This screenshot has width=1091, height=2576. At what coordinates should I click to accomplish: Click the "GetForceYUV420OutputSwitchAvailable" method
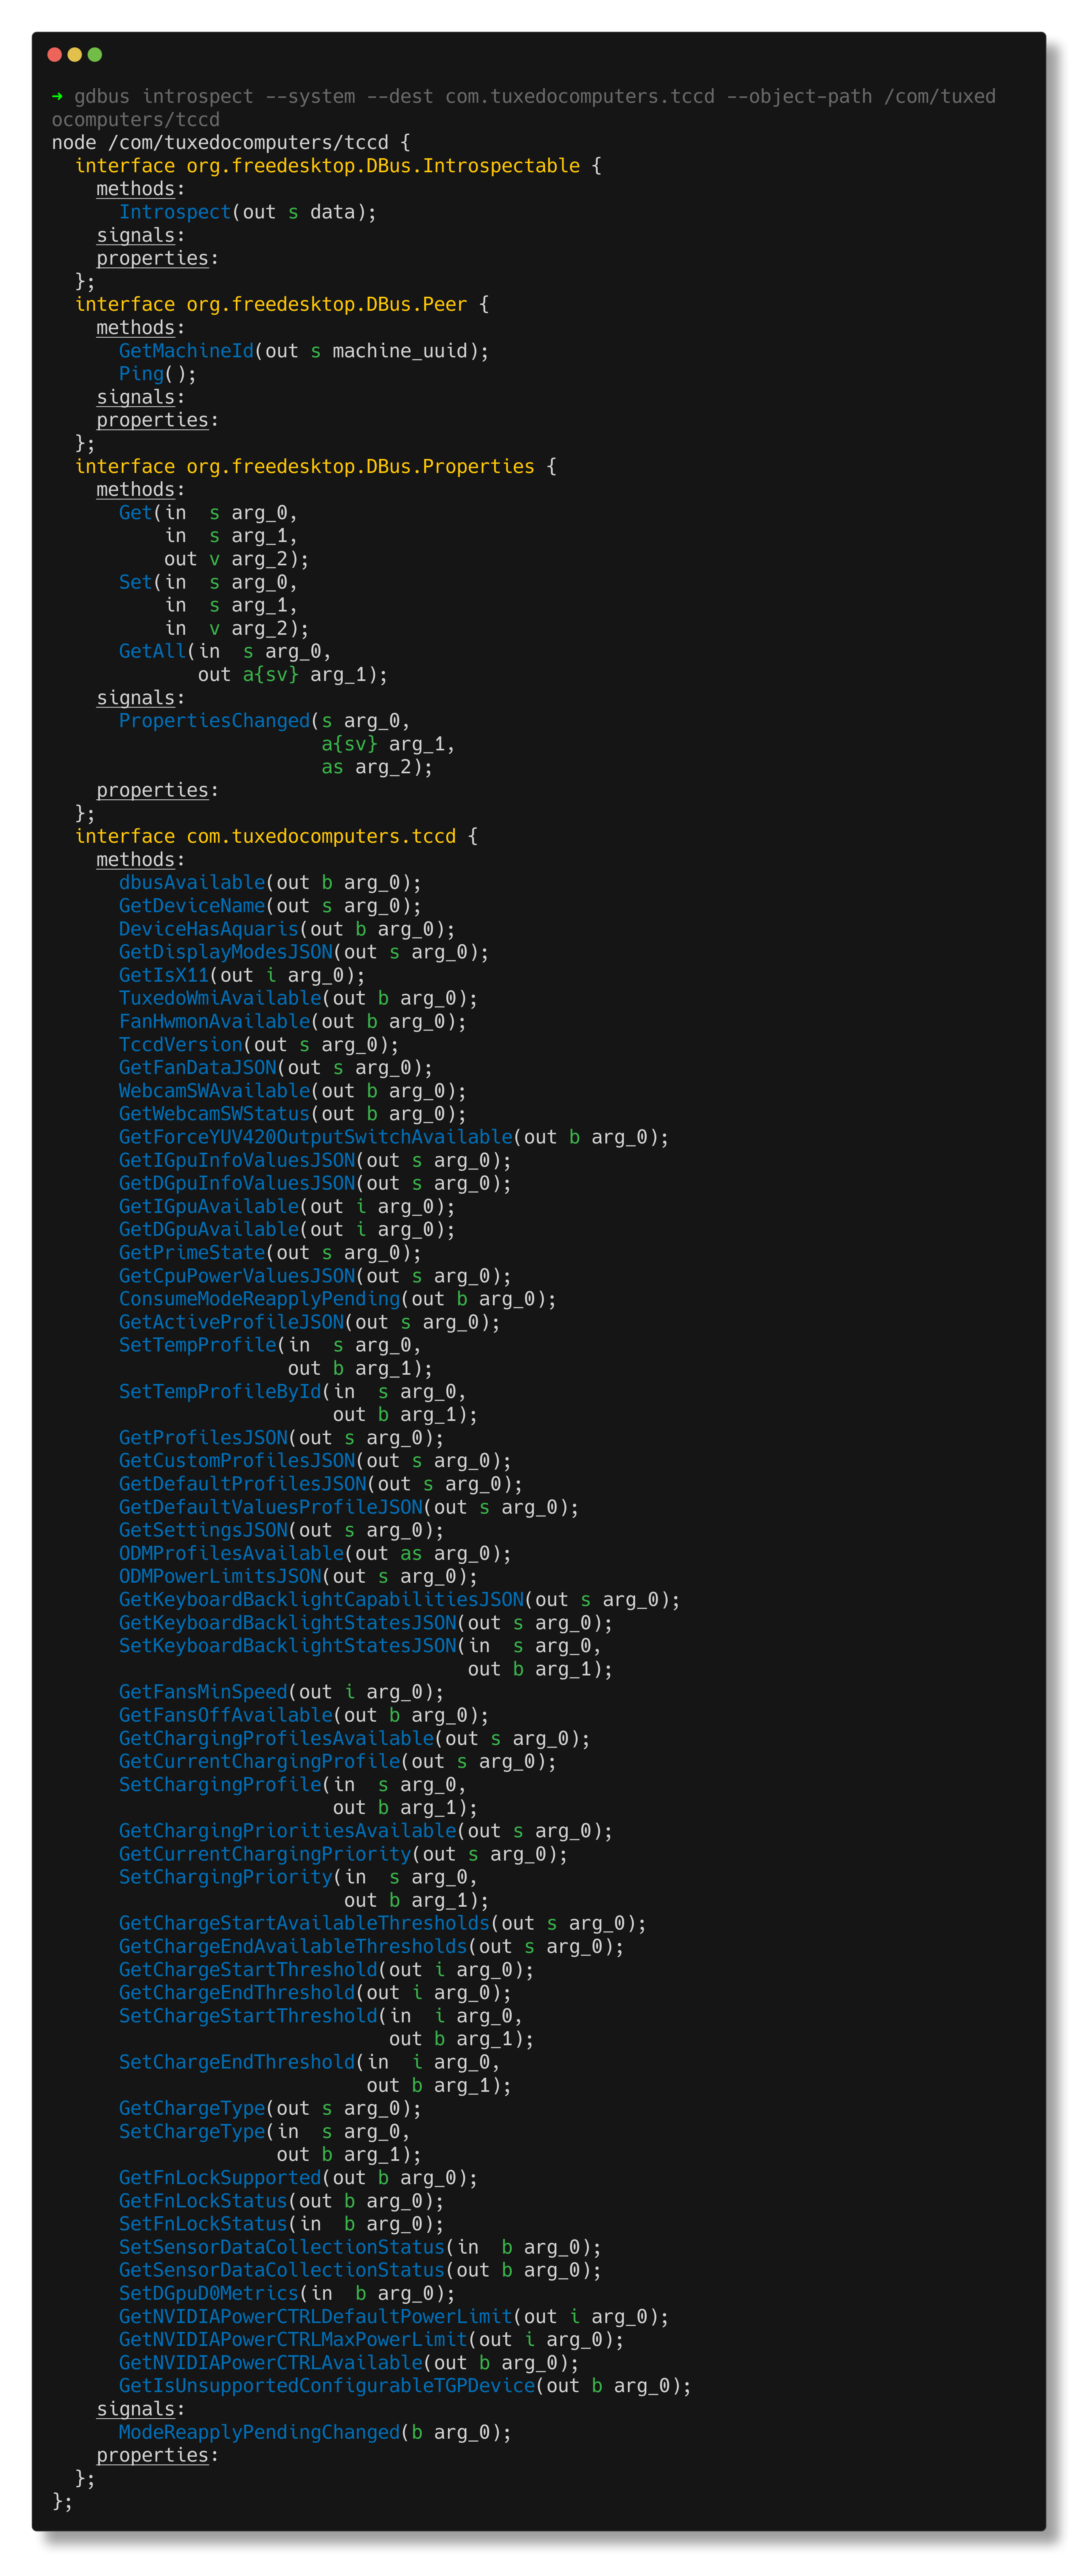[316, 1137]
